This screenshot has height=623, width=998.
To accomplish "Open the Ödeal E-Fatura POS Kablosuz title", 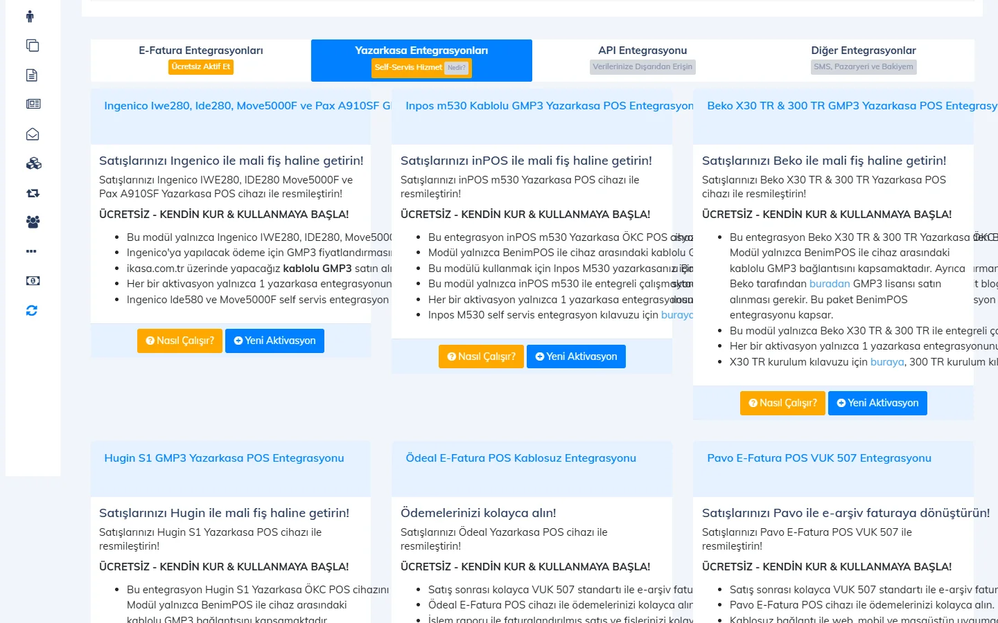I will pyautogui.click(x=520, y=458).
